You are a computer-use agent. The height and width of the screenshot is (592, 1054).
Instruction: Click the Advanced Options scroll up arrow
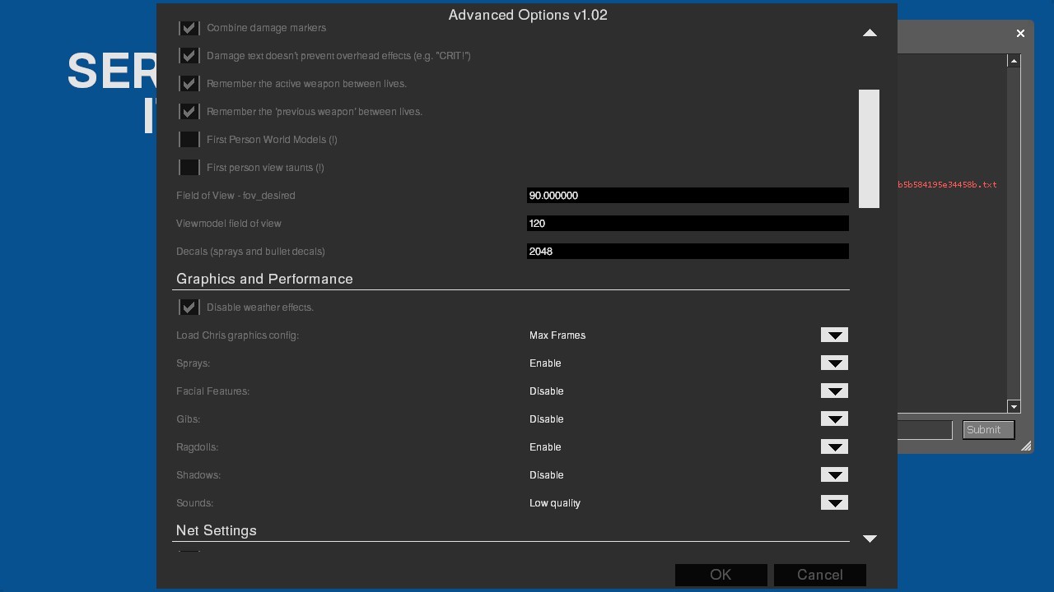(x=870, y=33)
